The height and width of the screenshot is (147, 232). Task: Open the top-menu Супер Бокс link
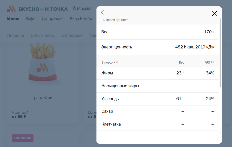tap(53, 18)
